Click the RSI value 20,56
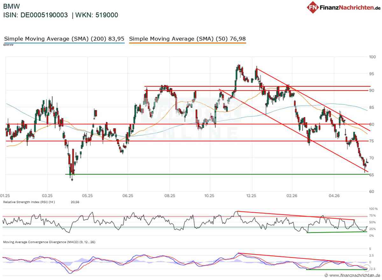Image resolution: width=382 pixels, height=280 pixels. 74,202
